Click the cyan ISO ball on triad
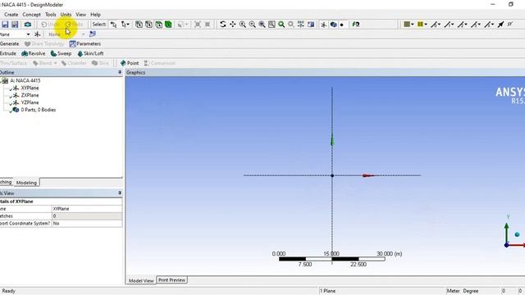The image size is (525, 295). coord(517,234)
